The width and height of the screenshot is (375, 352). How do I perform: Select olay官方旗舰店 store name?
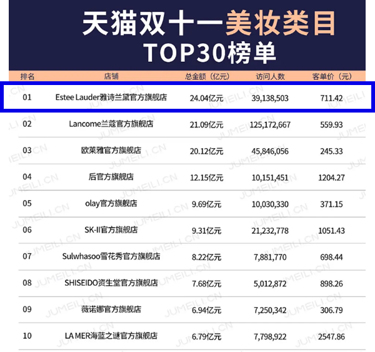pyautogui.click(x=111, y=203)
